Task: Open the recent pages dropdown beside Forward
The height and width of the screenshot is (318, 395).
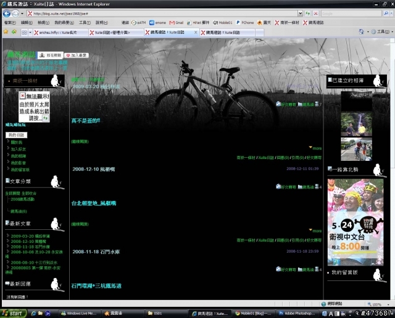Action: click(x=22, y=14)
